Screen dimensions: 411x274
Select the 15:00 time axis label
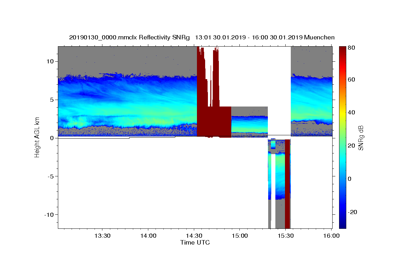point(240,236)
